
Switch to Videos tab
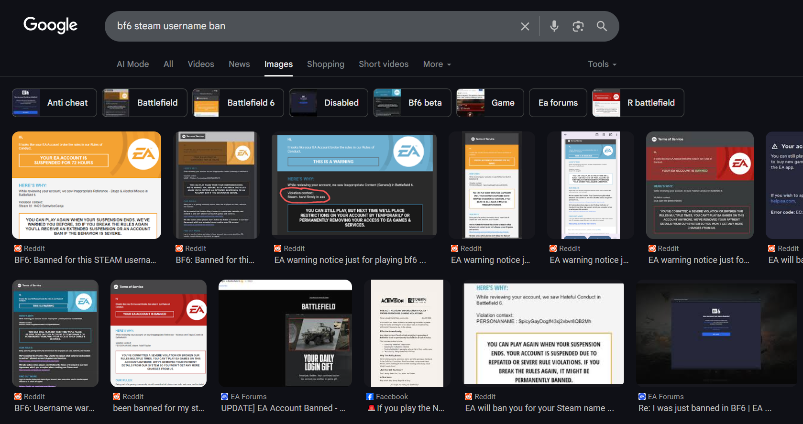click(201, 64)
